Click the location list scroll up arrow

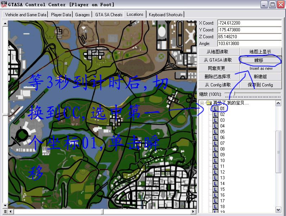[278, 103]
